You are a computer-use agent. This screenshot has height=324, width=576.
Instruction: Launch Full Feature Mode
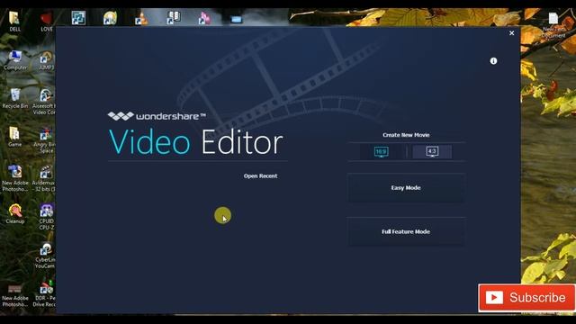(406, 232)
